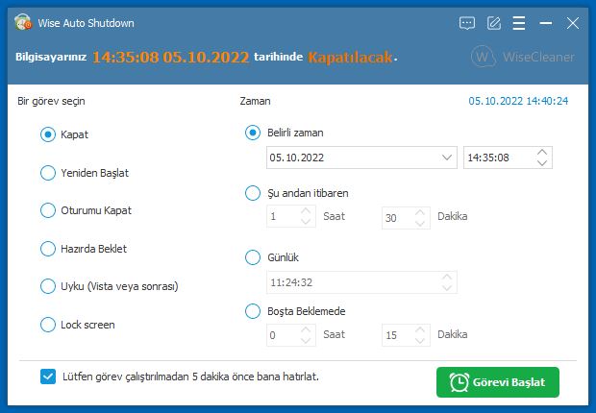Open the hamburger menu in title bar

pyautogui.click(x=519, y=23)
